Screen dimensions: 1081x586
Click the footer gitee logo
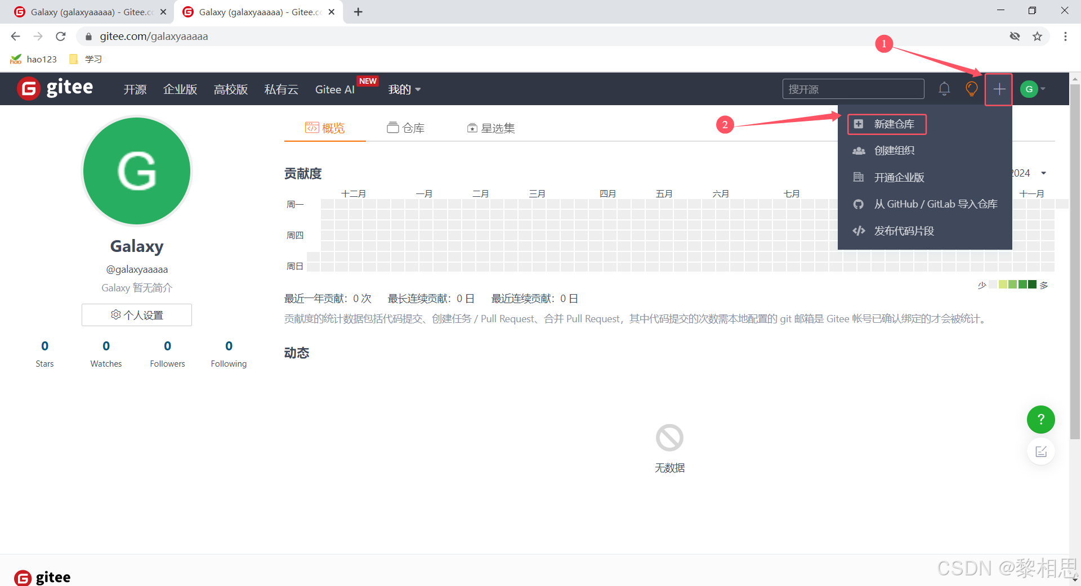click(43, 578)
